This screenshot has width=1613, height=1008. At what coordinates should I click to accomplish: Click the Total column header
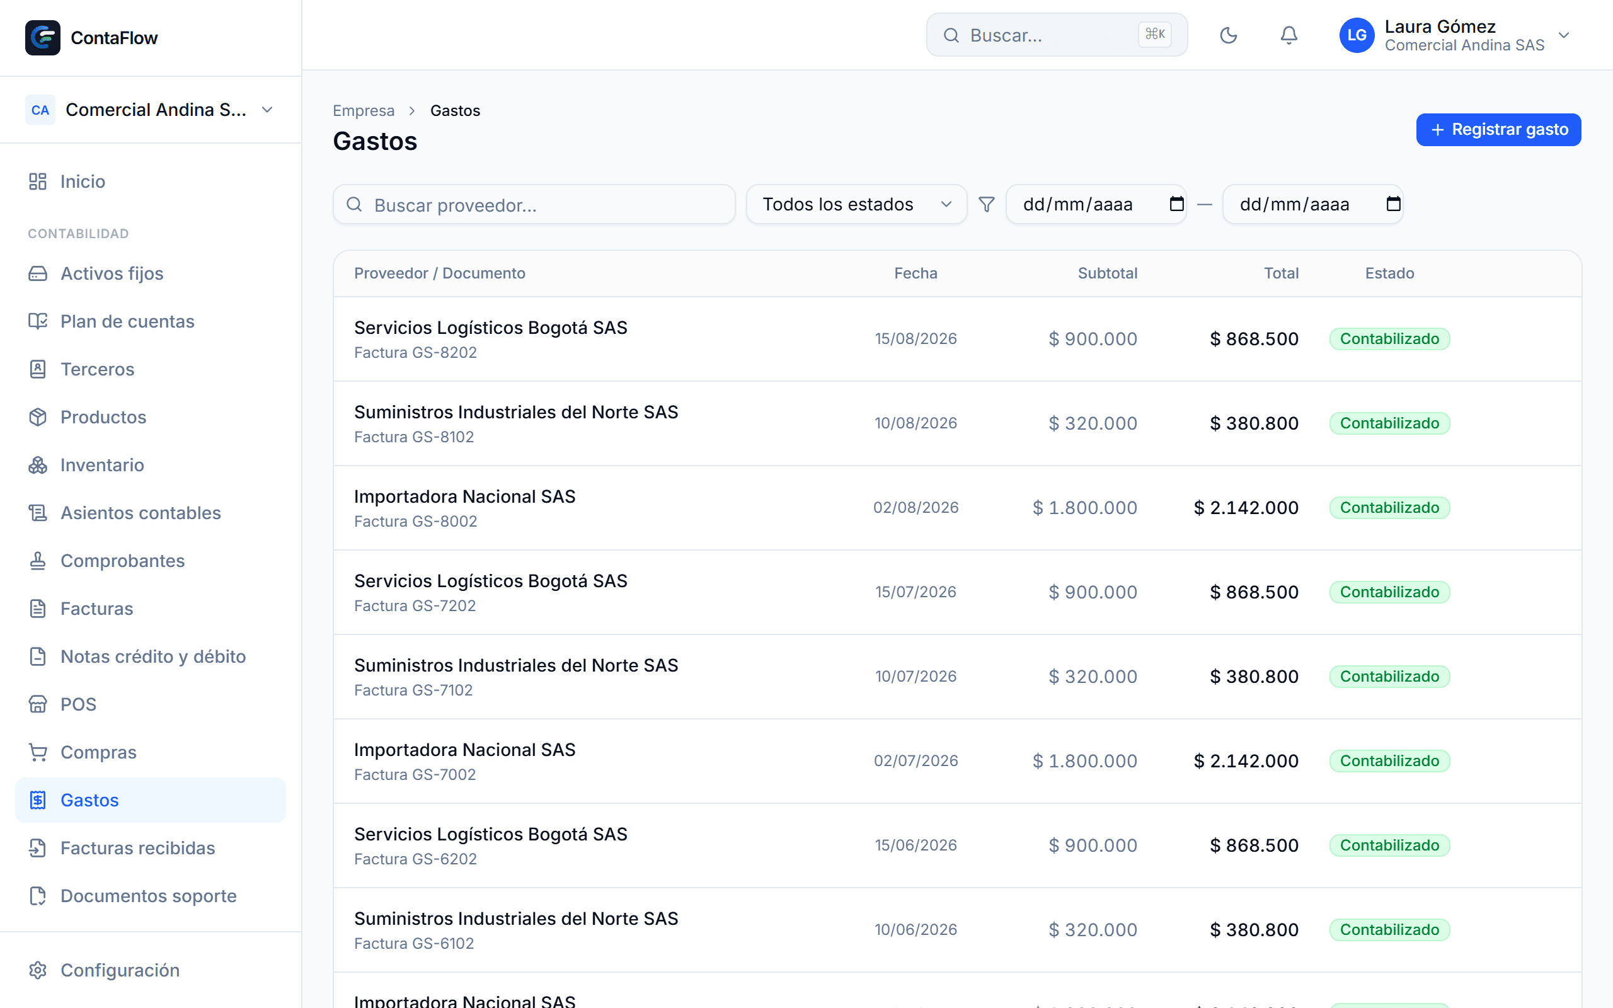(1281, 273)
